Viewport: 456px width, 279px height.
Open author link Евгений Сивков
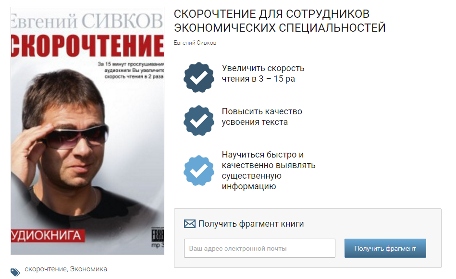click(x=195, y=43)
